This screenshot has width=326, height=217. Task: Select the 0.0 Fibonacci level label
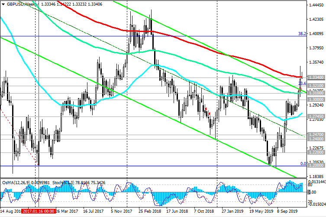pos(303,164)
